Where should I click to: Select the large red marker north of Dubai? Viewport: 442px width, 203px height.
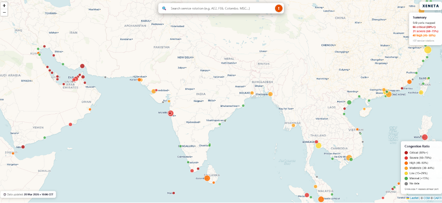[82, 66]
